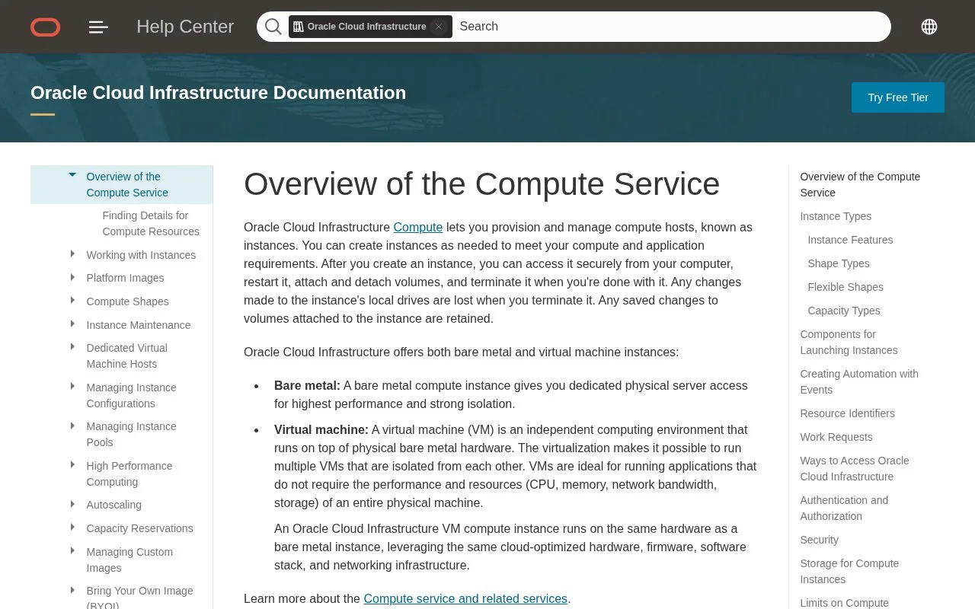975x609 pixels.
Task: Open Compute service and related services link
Action: click(x=465, y=598)
